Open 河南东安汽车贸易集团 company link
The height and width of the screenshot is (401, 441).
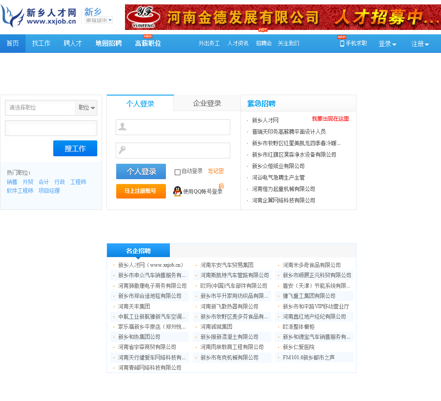pyautogui.click(x=227, y=265)
